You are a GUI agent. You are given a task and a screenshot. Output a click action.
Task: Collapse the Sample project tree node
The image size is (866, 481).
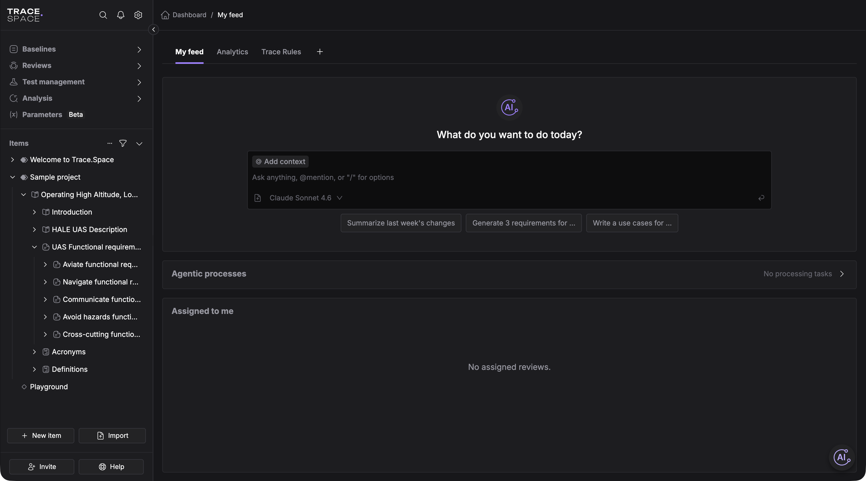click(13, 177)
